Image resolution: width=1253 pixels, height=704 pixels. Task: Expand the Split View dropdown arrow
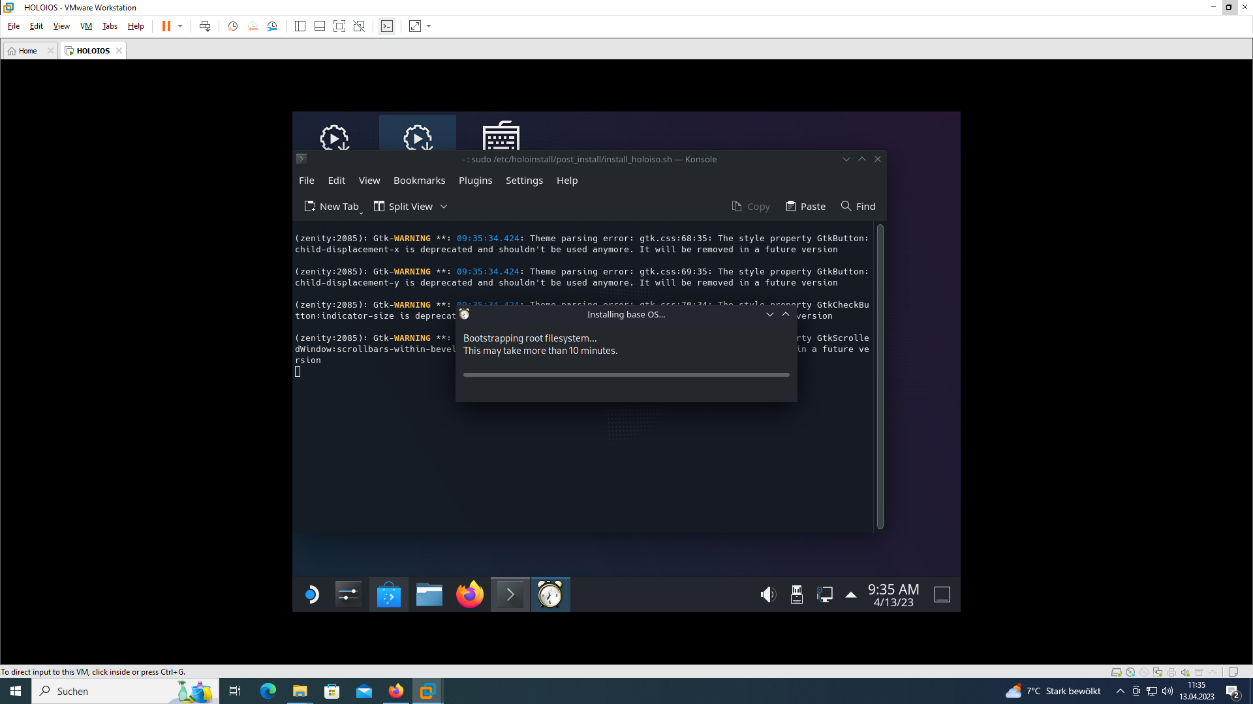tap(444, 206)
